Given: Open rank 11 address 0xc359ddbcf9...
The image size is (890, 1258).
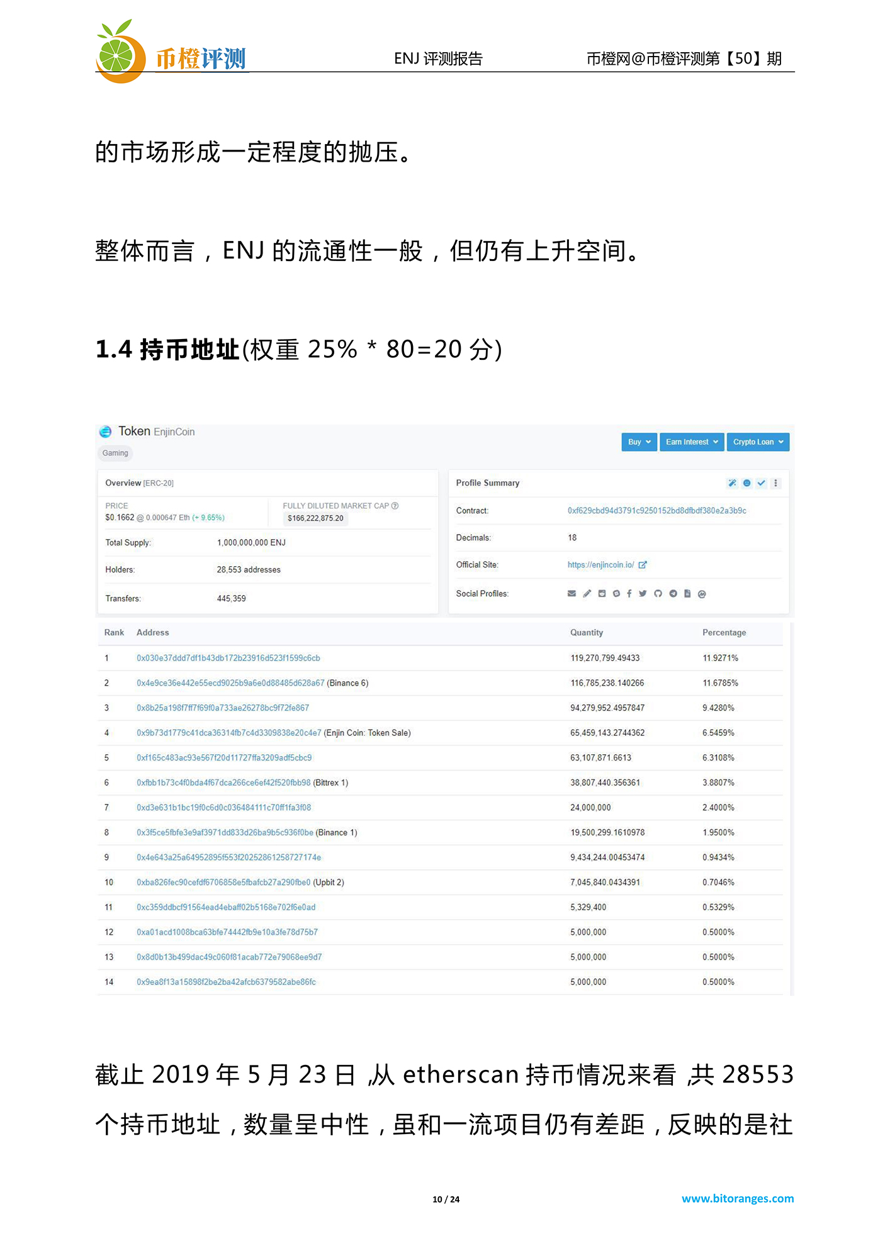Looking at the screenshot, I should [226, 907].
